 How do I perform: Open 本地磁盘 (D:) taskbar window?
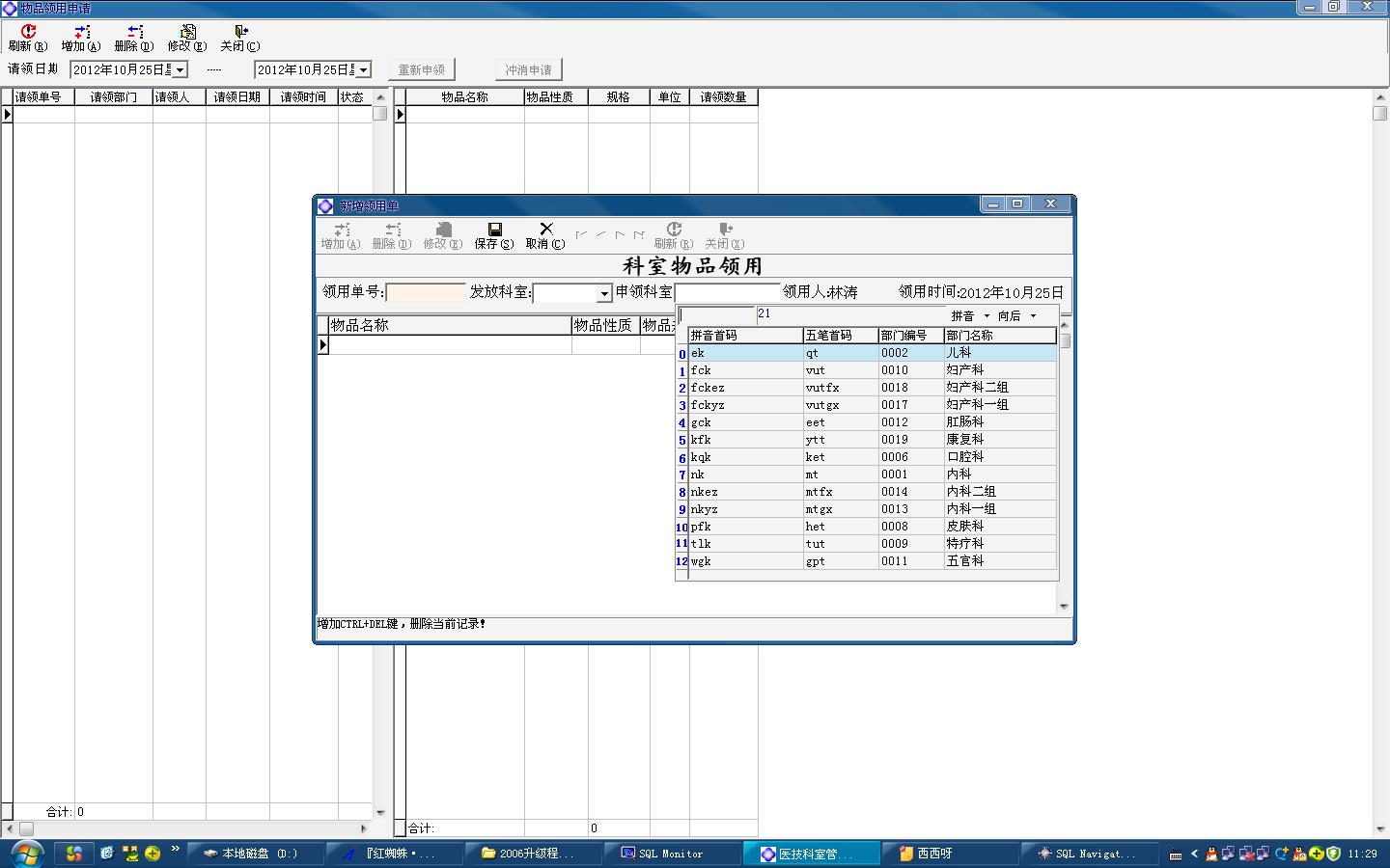pyautogui.click(x=255, y=854)
